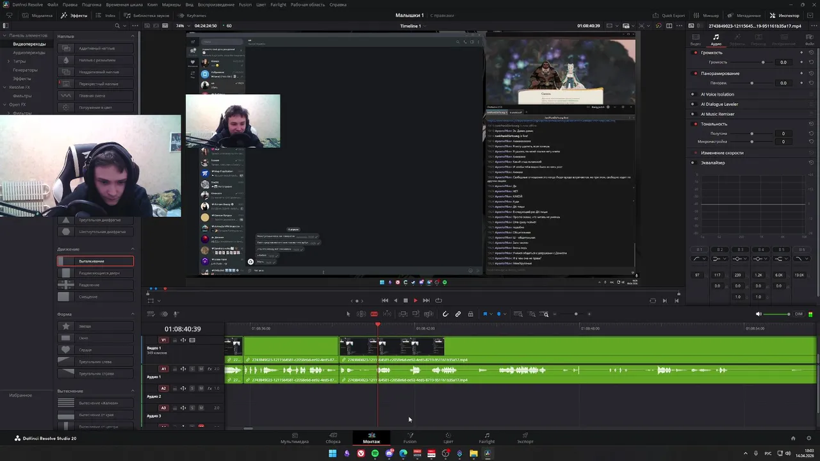
Task: Open the Band 3 filter type dropdown
Action: pos(741,258)
